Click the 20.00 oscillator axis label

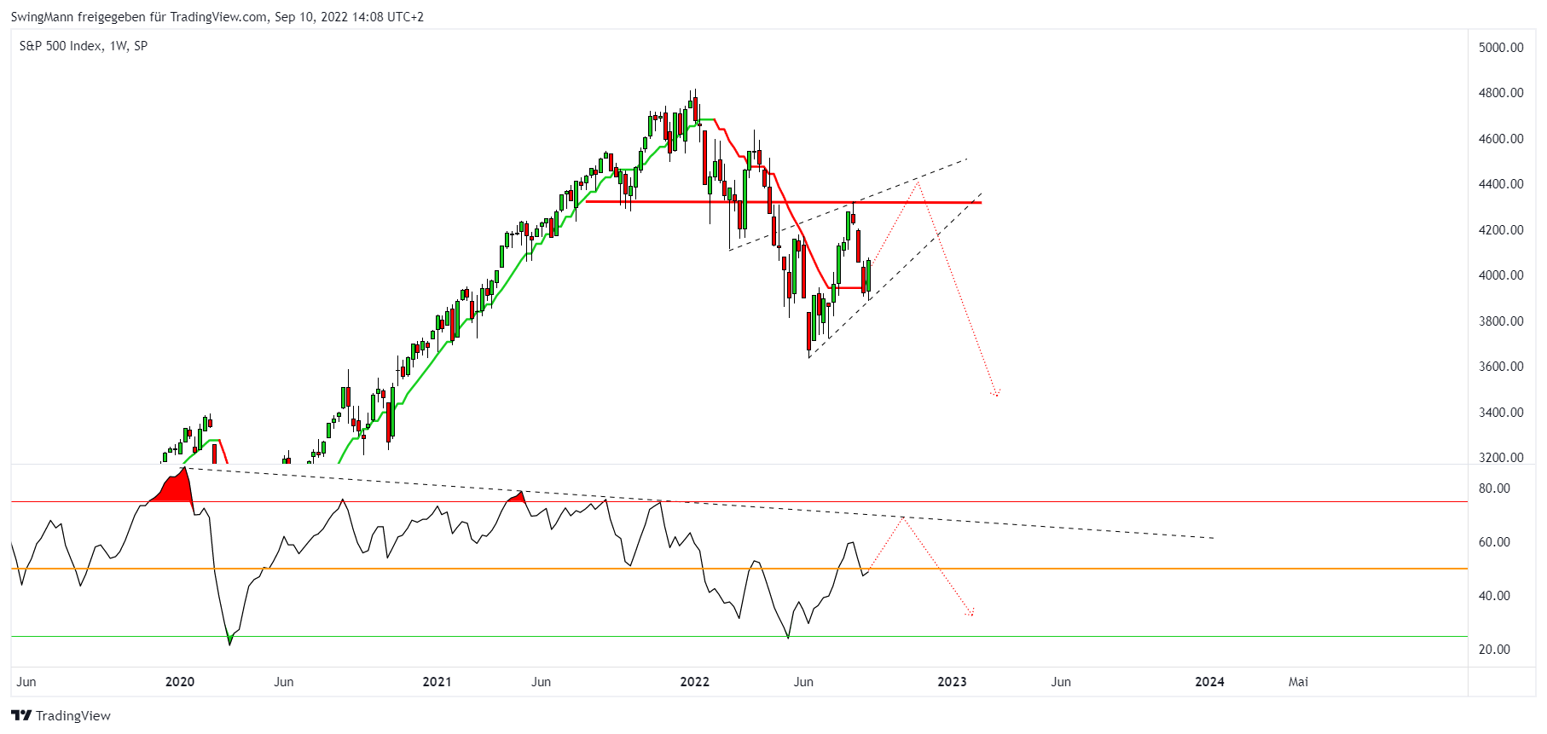click(x=1494, y=650)
